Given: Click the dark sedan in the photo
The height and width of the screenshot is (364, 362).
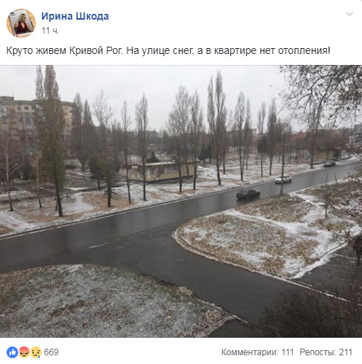Looking at the screenshot, I should coord(248,194).
